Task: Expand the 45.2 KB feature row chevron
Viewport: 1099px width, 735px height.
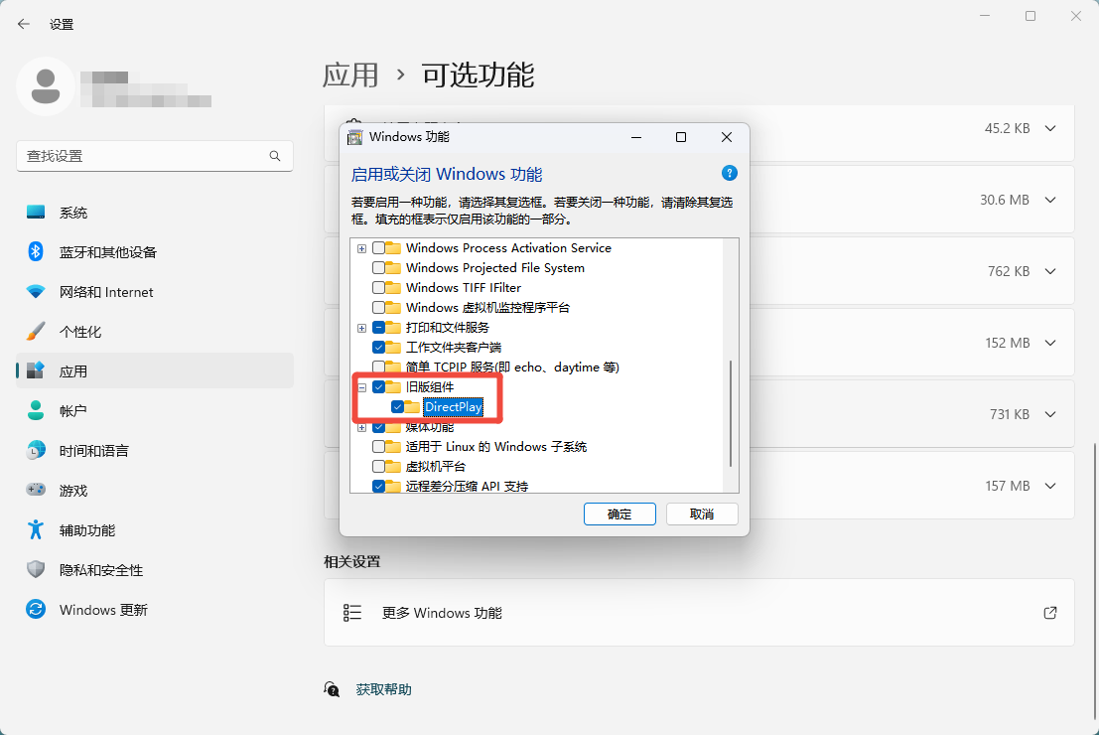Action: coord(1050,128)
